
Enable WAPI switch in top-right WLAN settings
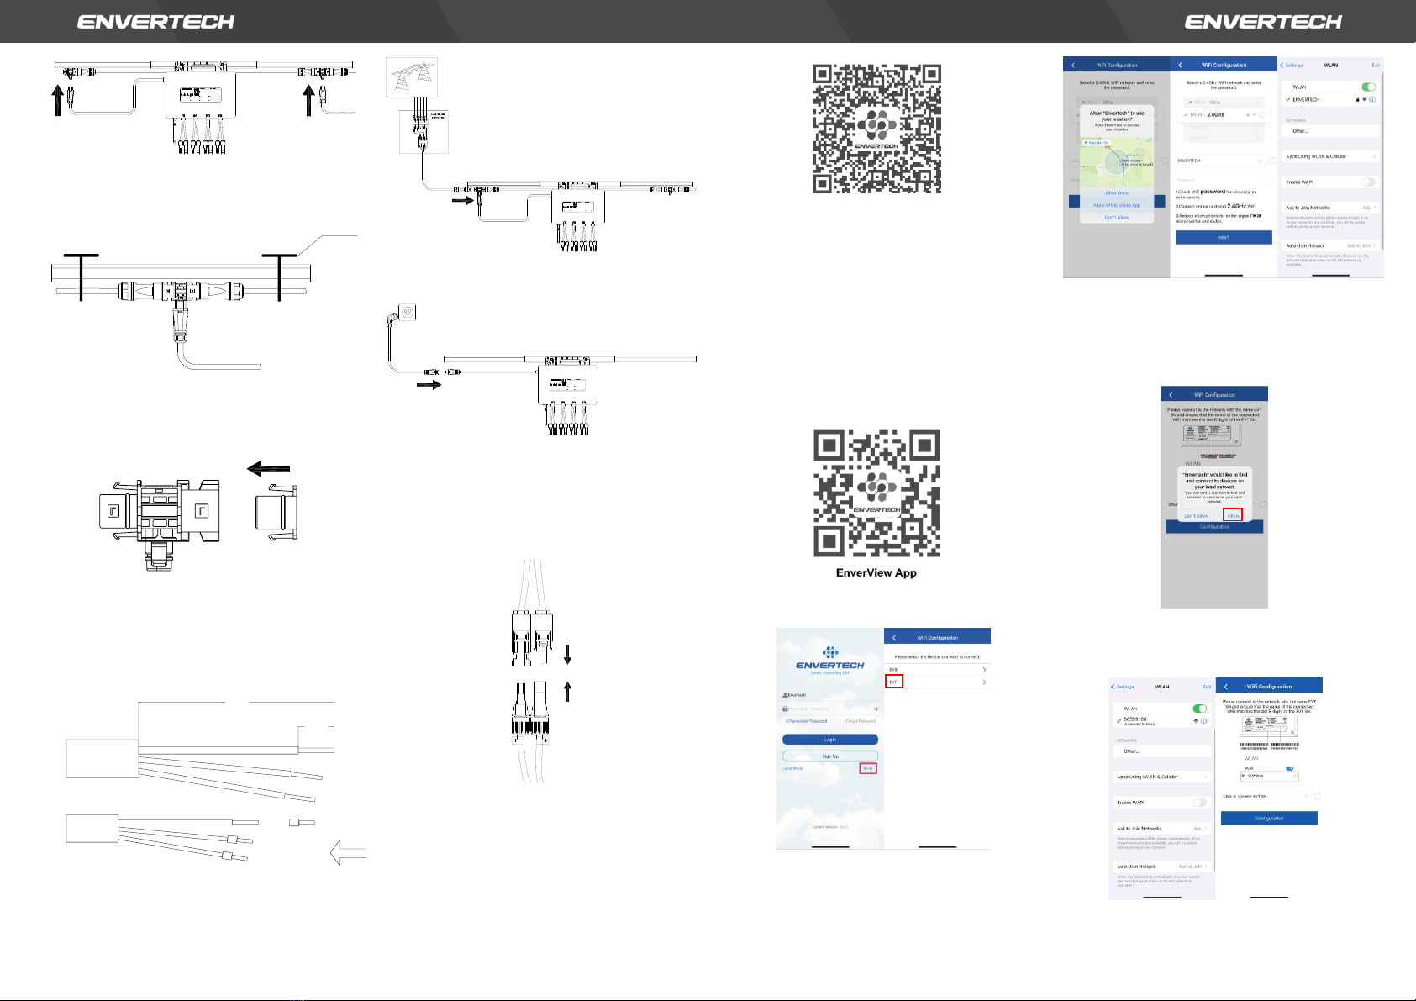[x=1368, y=182]
